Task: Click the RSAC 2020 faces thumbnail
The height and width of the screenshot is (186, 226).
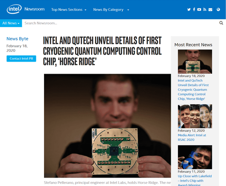Action: click(x=195, y=116)
